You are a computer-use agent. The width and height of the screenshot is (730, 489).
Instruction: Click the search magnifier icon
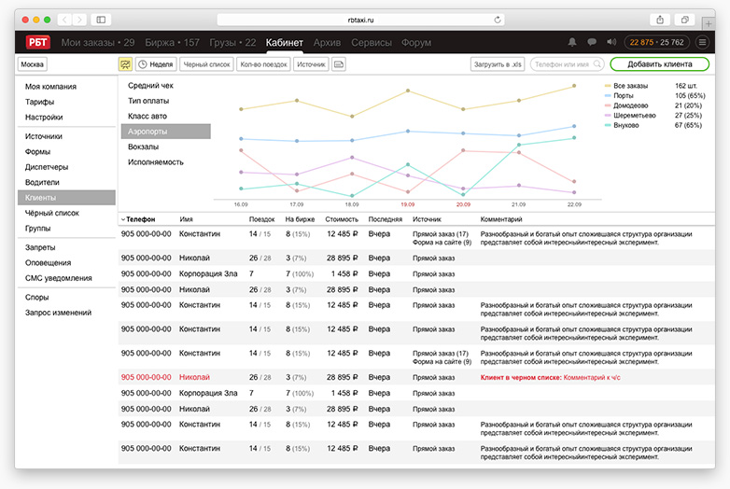click(x=597, y=64)
